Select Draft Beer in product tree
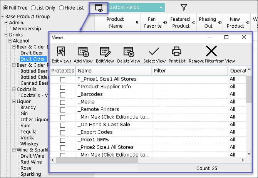Image resolution: width=258 pixels, height=178 pixels. 32,53
